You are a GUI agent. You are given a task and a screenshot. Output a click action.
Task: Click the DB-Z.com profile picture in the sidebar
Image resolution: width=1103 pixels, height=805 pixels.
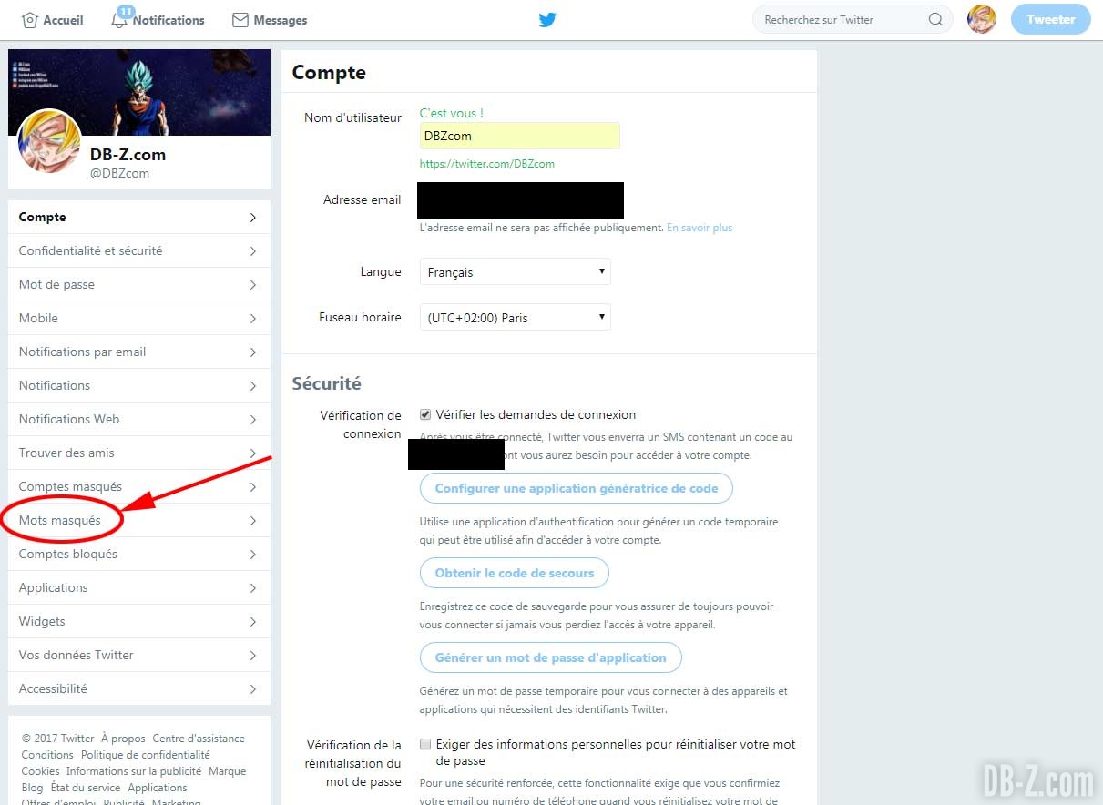(x=49, y=141)
